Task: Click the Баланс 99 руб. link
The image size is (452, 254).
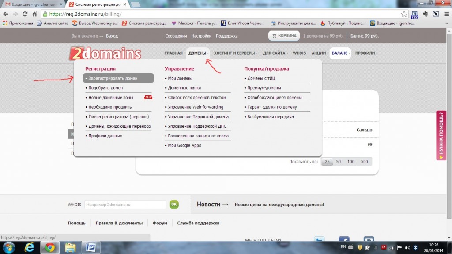Action: 365,36
